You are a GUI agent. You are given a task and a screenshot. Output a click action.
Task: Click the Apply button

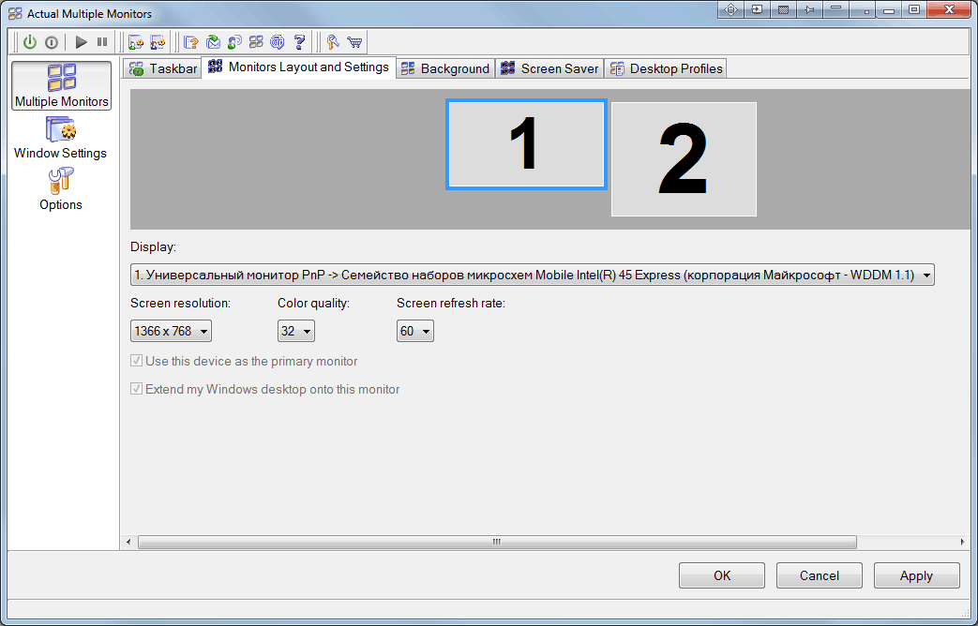pyautogui.click(x=916, y=575)
